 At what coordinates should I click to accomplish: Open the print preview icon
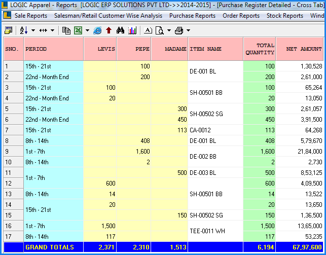(x=160, y=30)
